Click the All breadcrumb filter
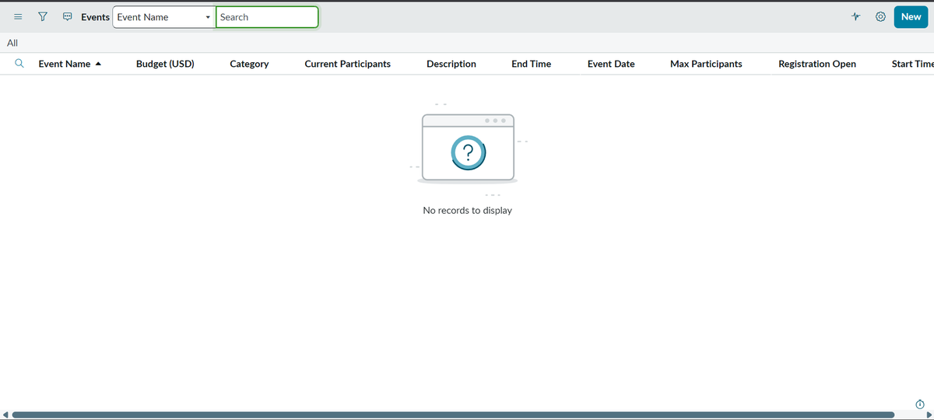This screenshot has width=934, height=420. [12, 43]
